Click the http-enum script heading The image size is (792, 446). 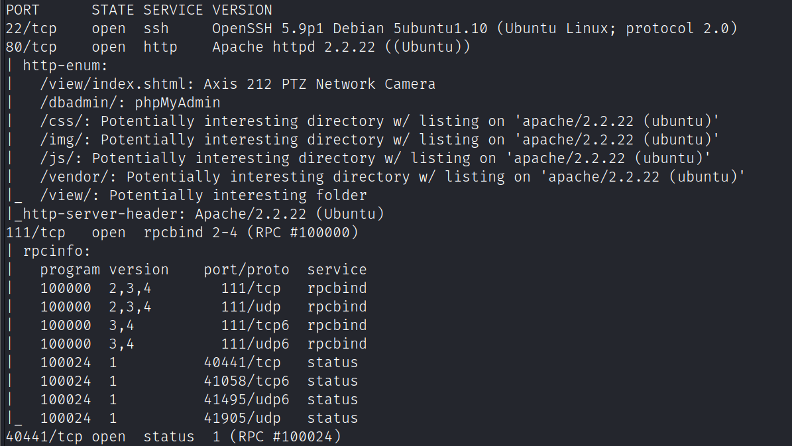coord(66,66)
